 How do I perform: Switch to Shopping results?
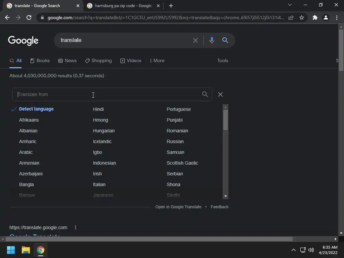(x=98, y=61)
